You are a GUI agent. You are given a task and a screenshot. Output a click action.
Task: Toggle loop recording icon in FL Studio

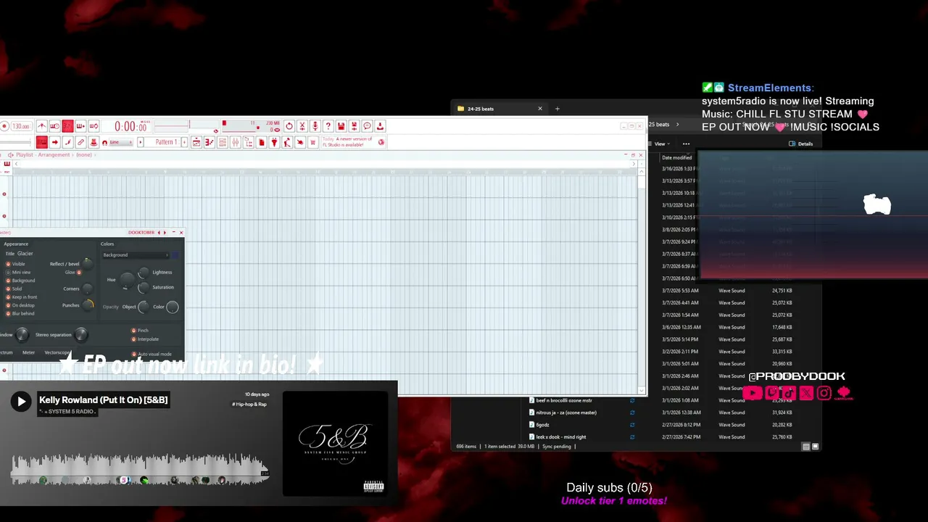coord(94,126)
